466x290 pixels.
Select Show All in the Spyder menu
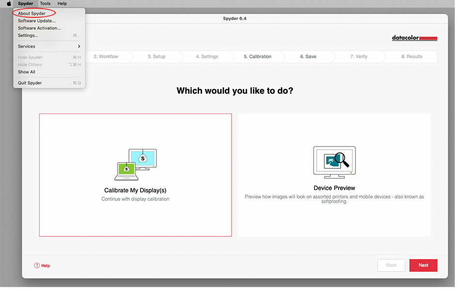[27, 72]
